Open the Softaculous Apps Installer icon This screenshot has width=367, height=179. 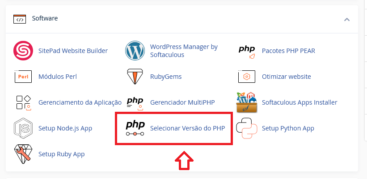click(247, 102)
